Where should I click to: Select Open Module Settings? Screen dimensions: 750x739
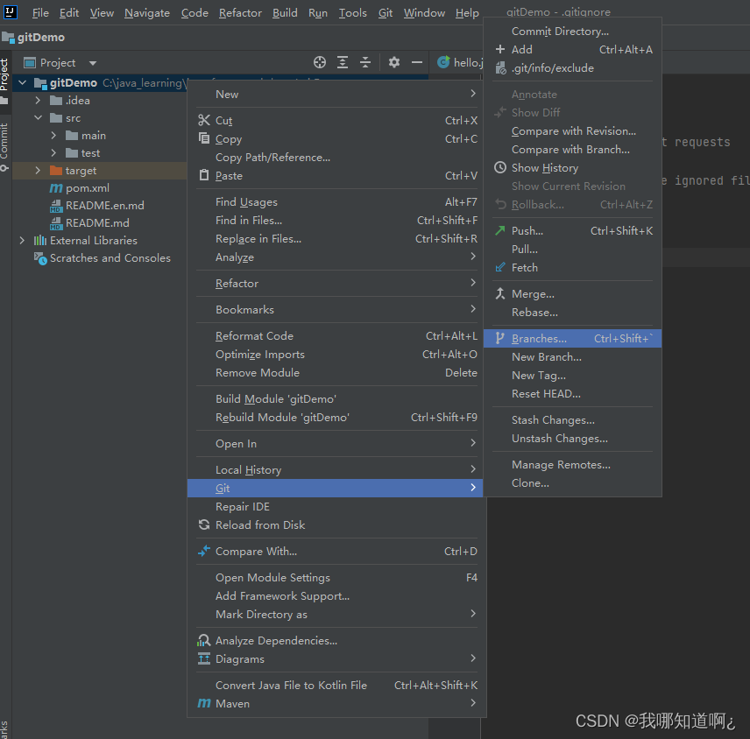coord(336,577)
